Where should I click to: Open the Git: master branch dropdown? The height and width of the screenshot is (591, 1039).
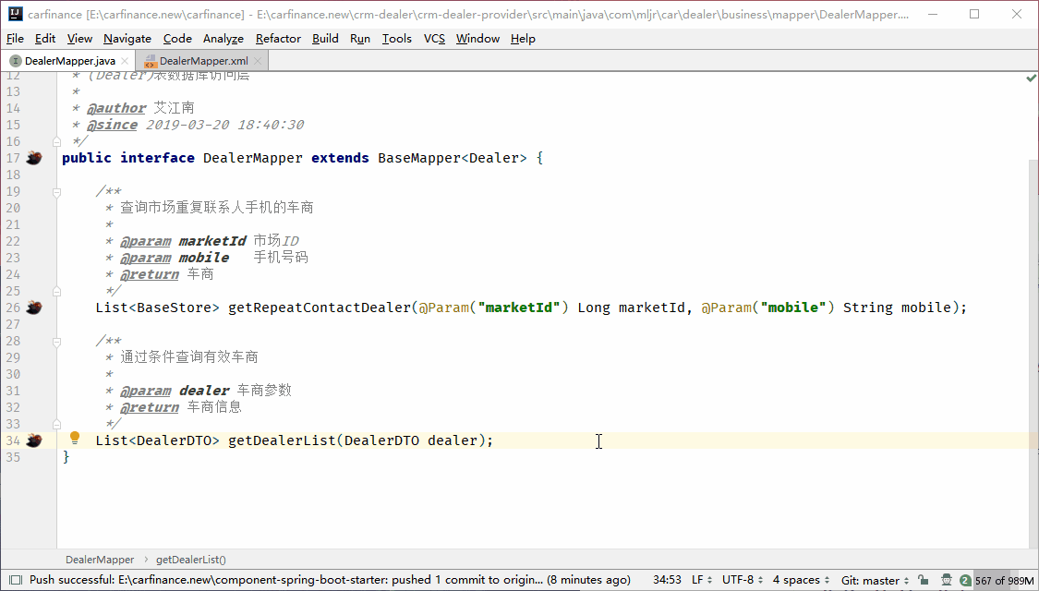click(x=875, y=580)
